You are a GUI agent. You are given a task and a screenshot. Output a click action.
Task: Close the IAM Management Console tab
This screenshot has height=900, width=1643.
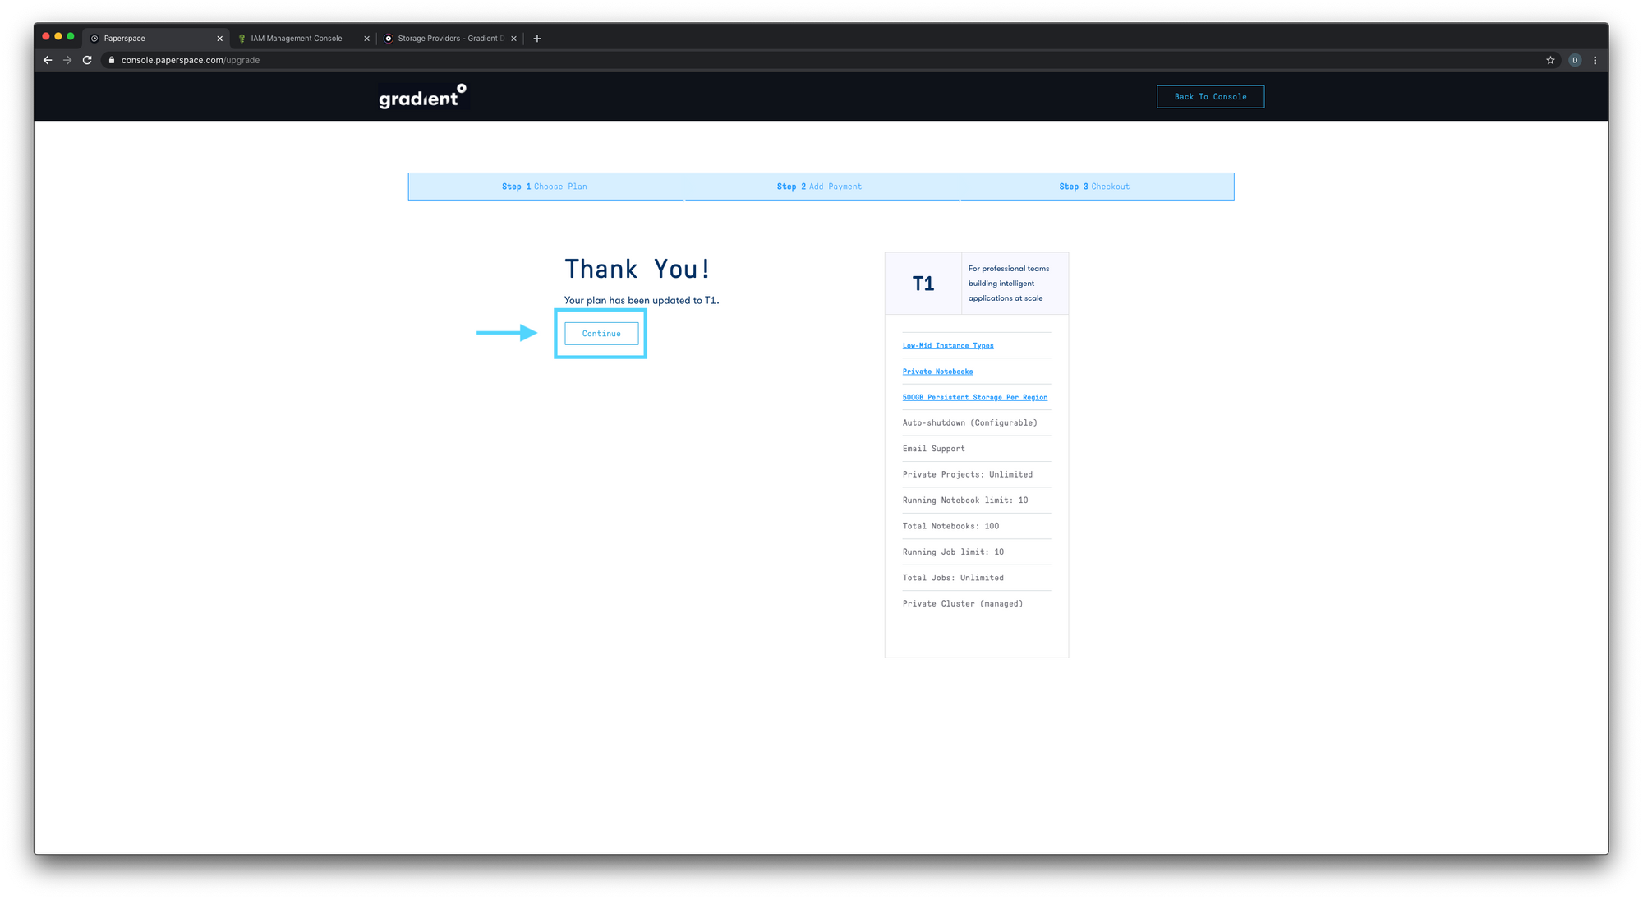(x=366, y=39)
